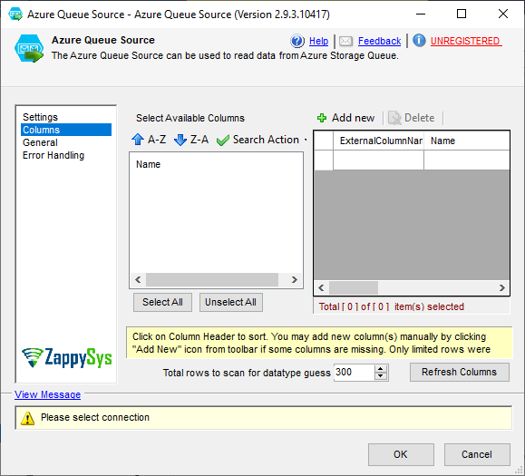Open the Search Action dropdown arrow
The width and height of the screenshot is (525, 476).
pos(306,140)
